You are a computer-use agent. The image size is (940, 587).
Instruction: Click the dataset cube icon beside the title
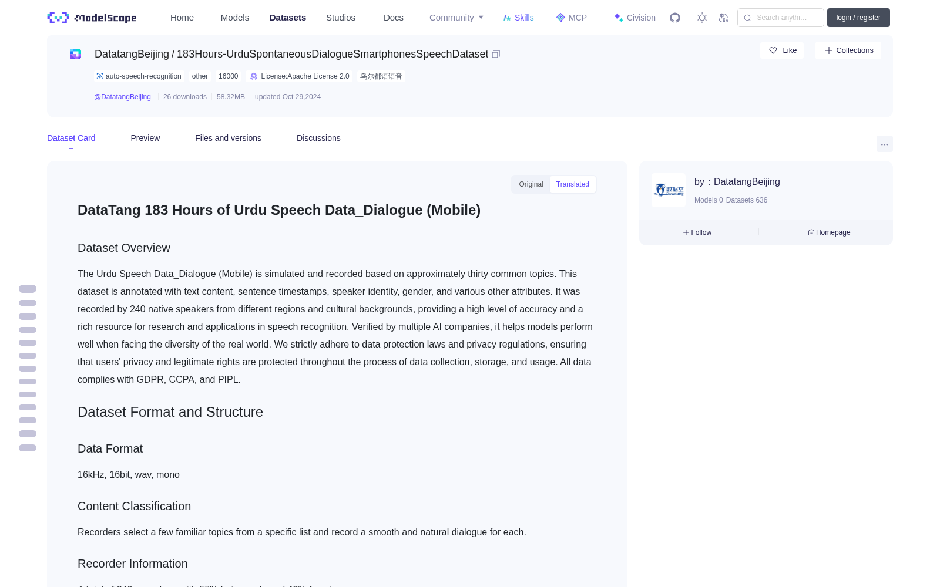click(x=76, y=54)
